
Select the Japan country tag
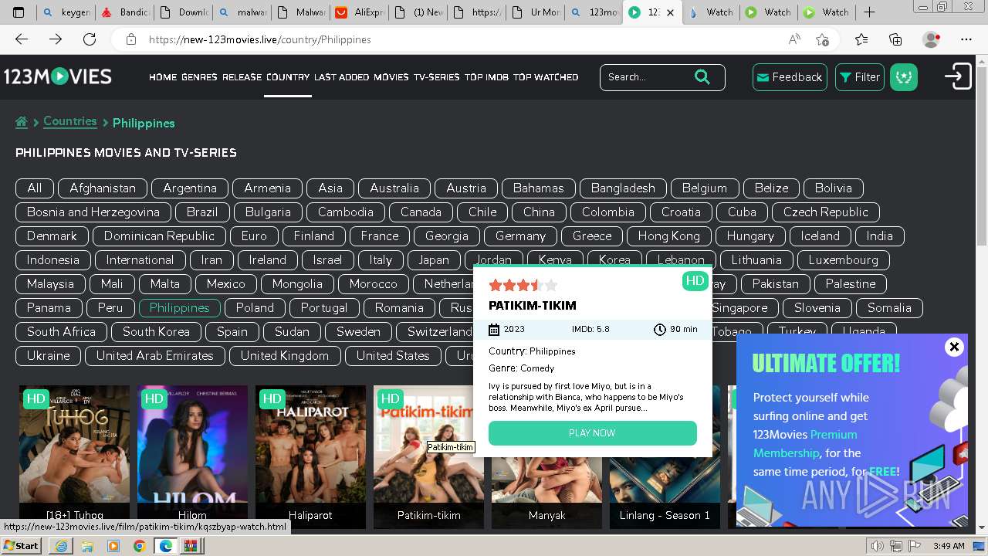pos(434,259)
